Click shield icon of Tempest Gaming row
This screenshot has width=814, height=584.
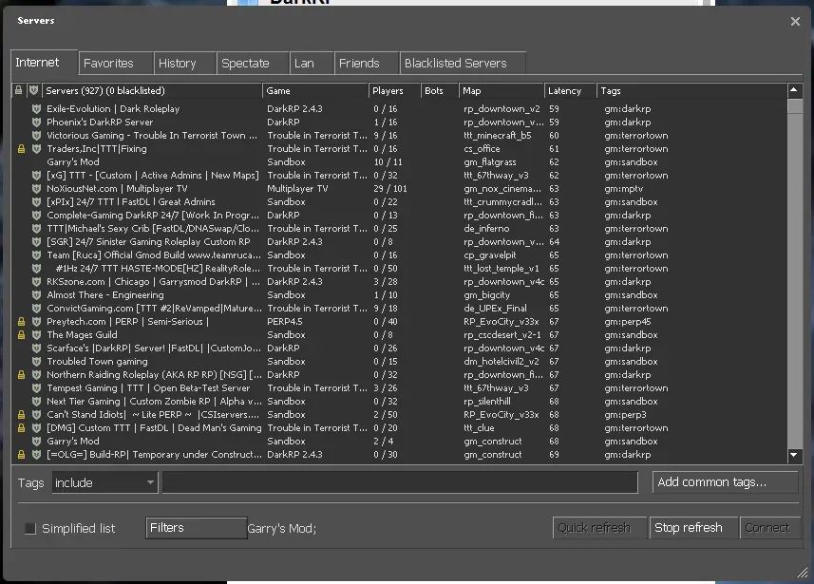(x=36, y=388)
